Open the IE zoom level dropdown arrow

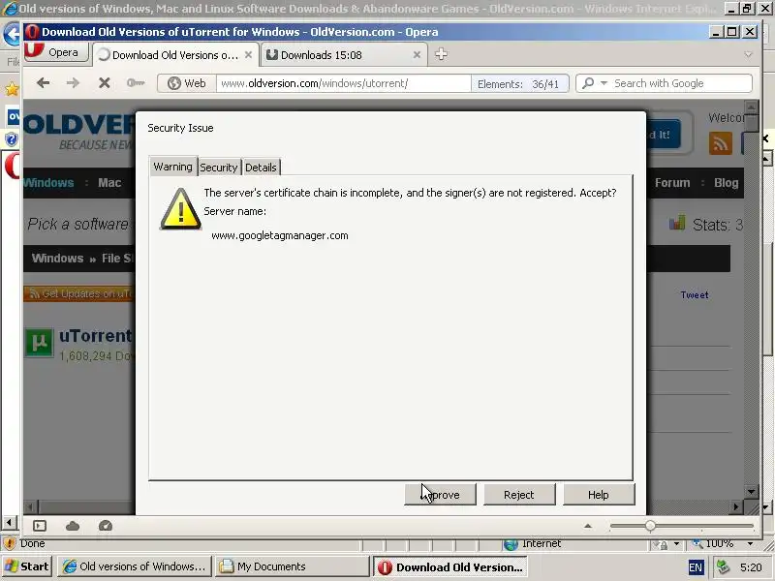point(750,544)
